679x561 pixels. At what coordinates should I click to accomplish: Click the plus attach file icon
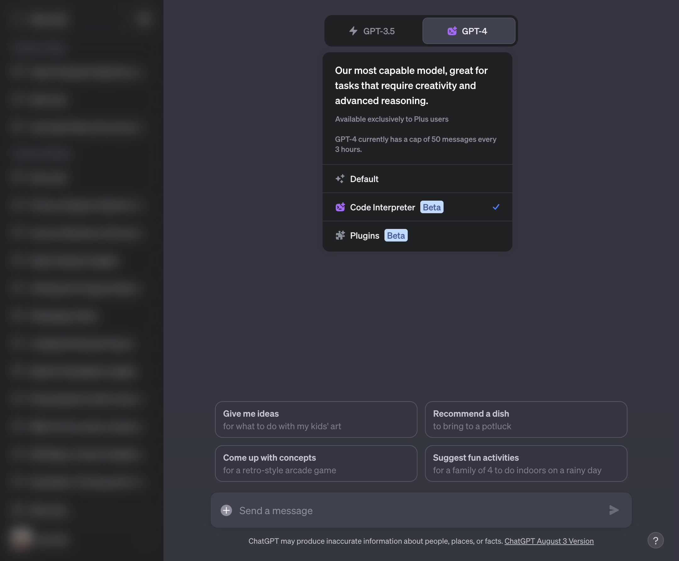(x=226, y=510)
